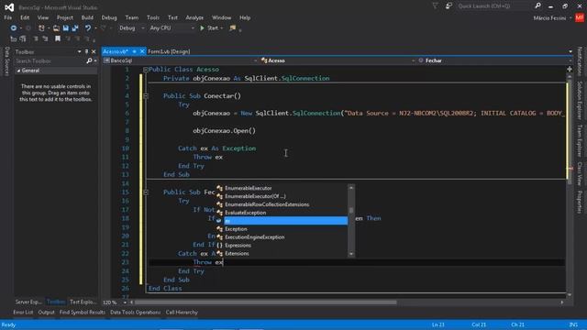Open the Output tab
This screenshot has width=587, height=330.
tap(47, 313)
